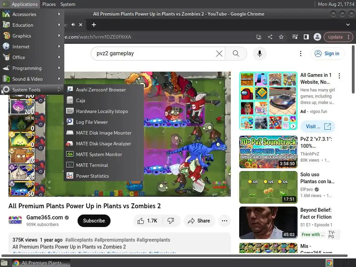The width and height of the screenshot is (356, 267).
Task: Open more actions under the video
Action: 224,221
